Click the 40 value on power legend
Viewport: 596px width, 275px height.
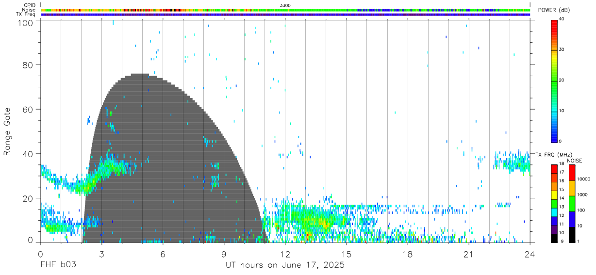pyautogui.click(x=562, y=19)
